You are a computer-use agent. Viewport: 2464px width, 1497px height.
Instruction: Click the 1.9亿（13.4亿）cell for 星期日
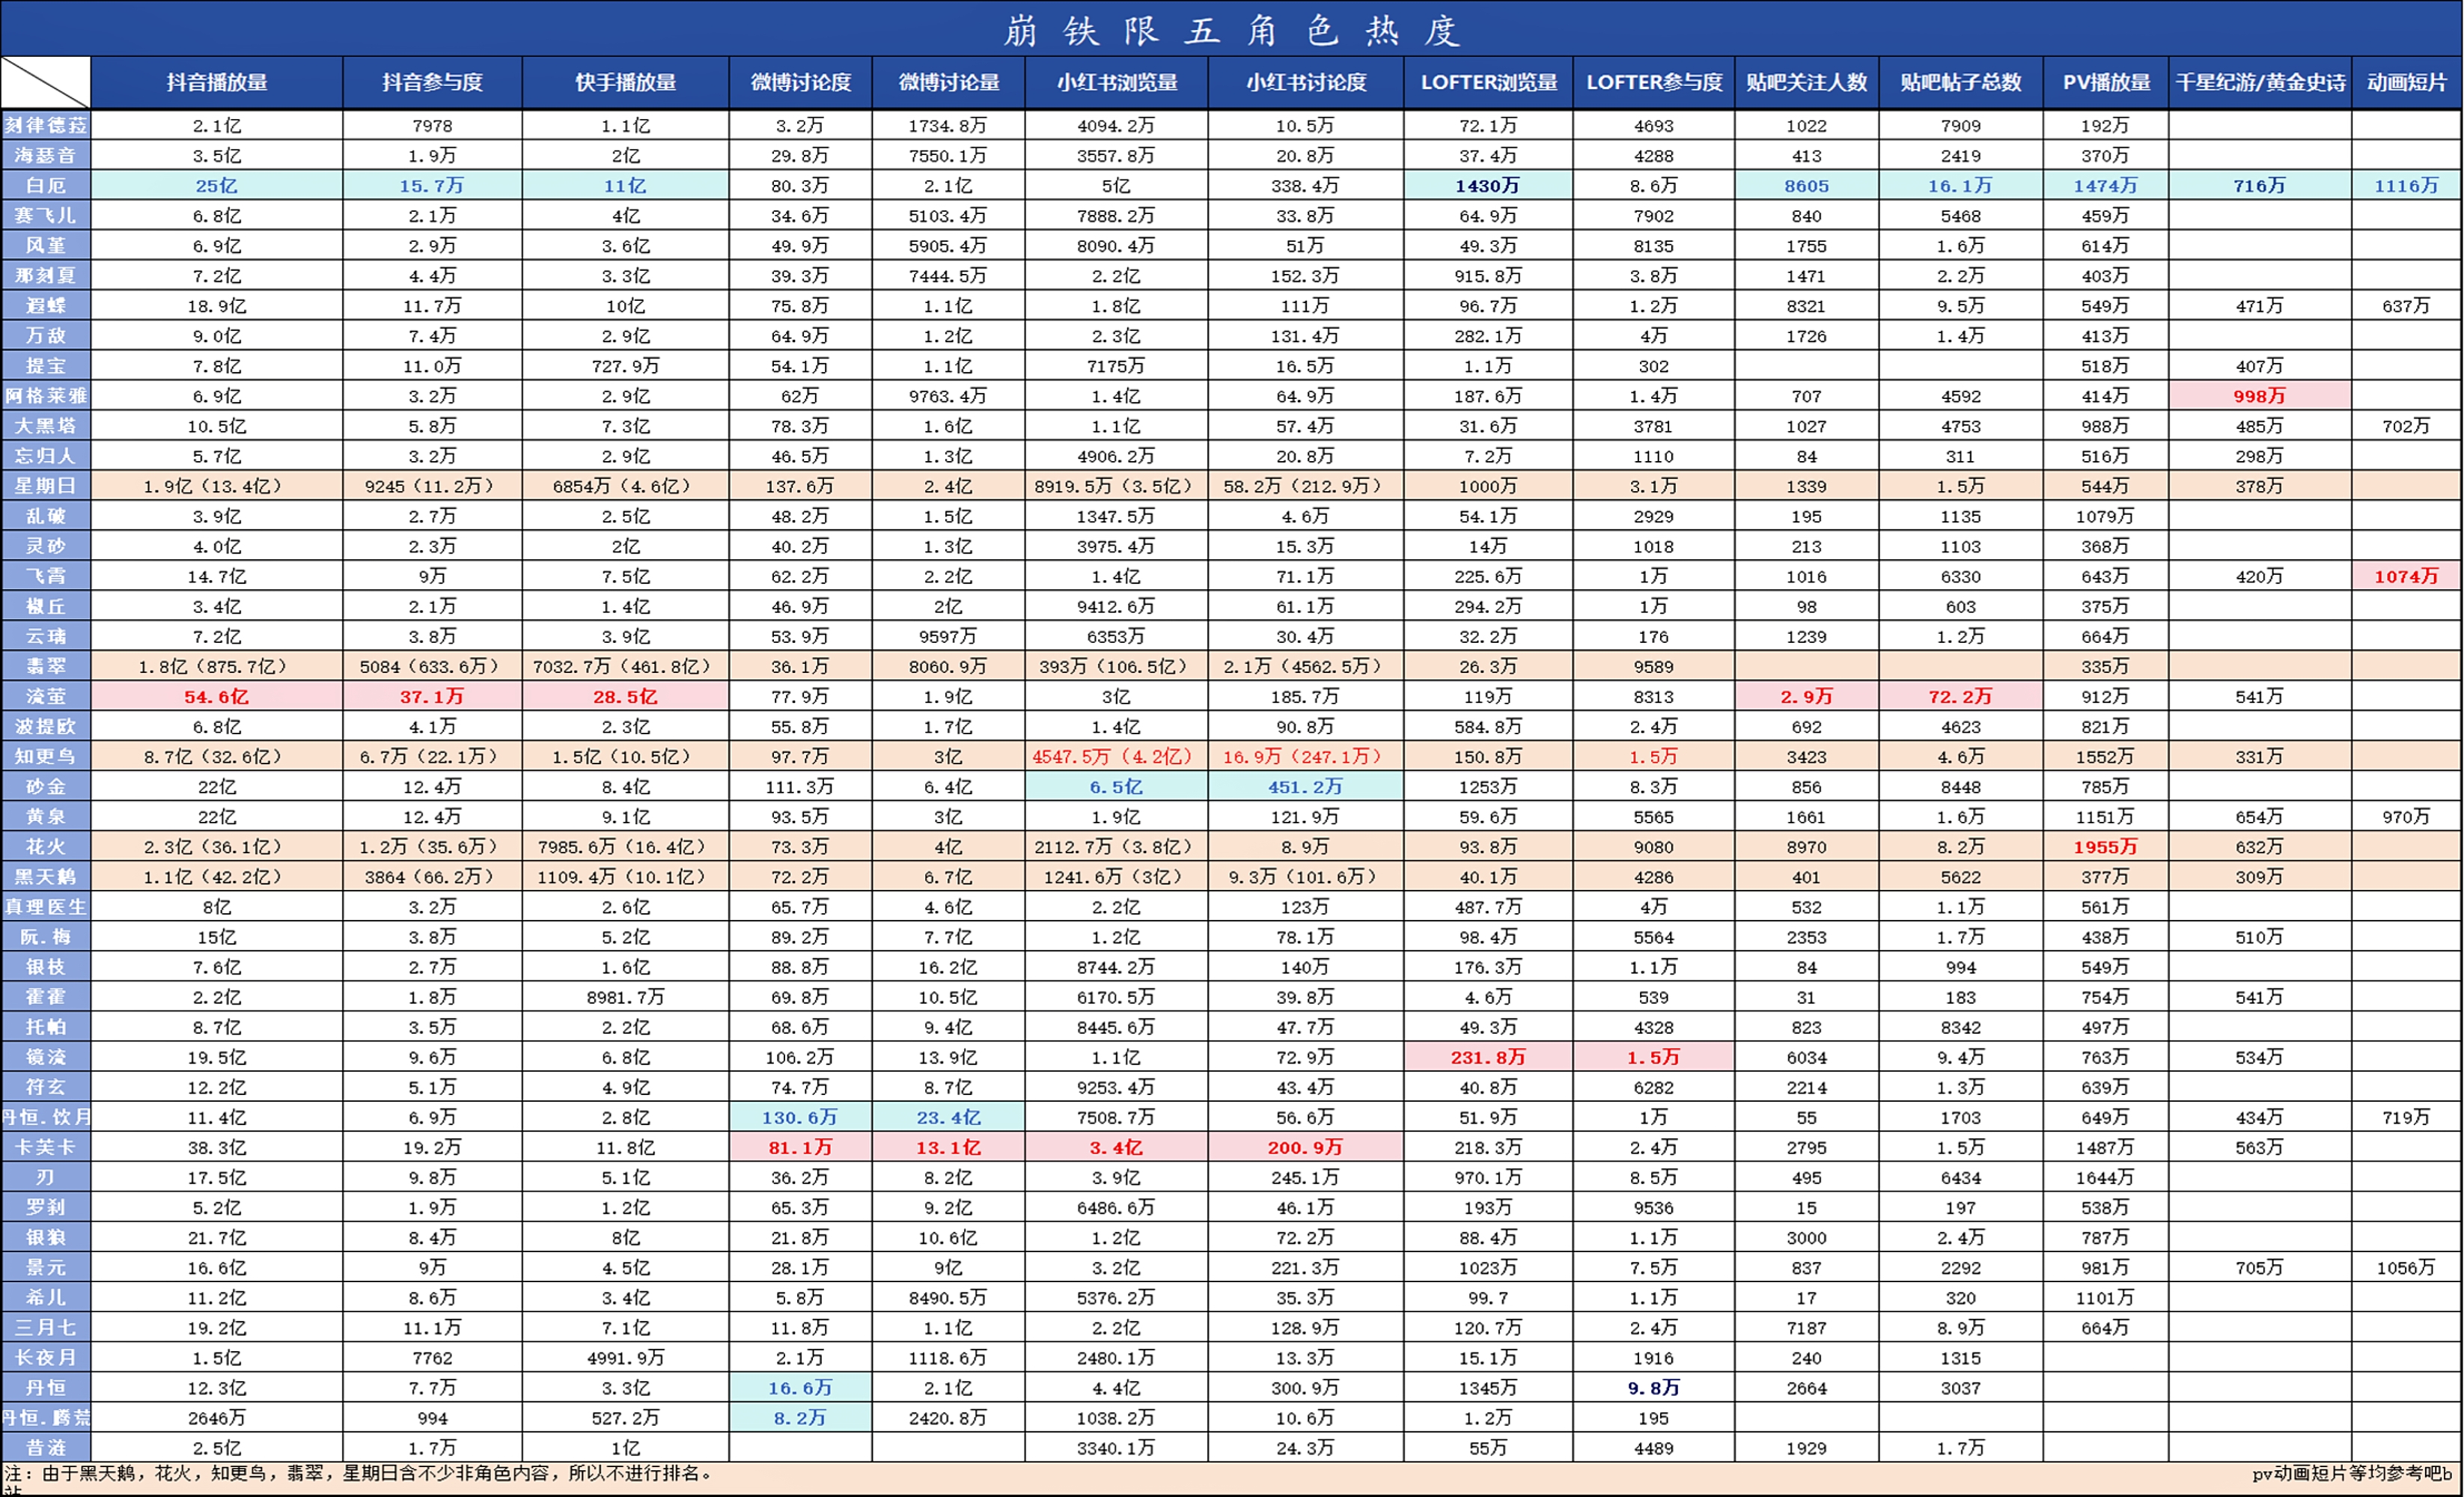(217, 486)
